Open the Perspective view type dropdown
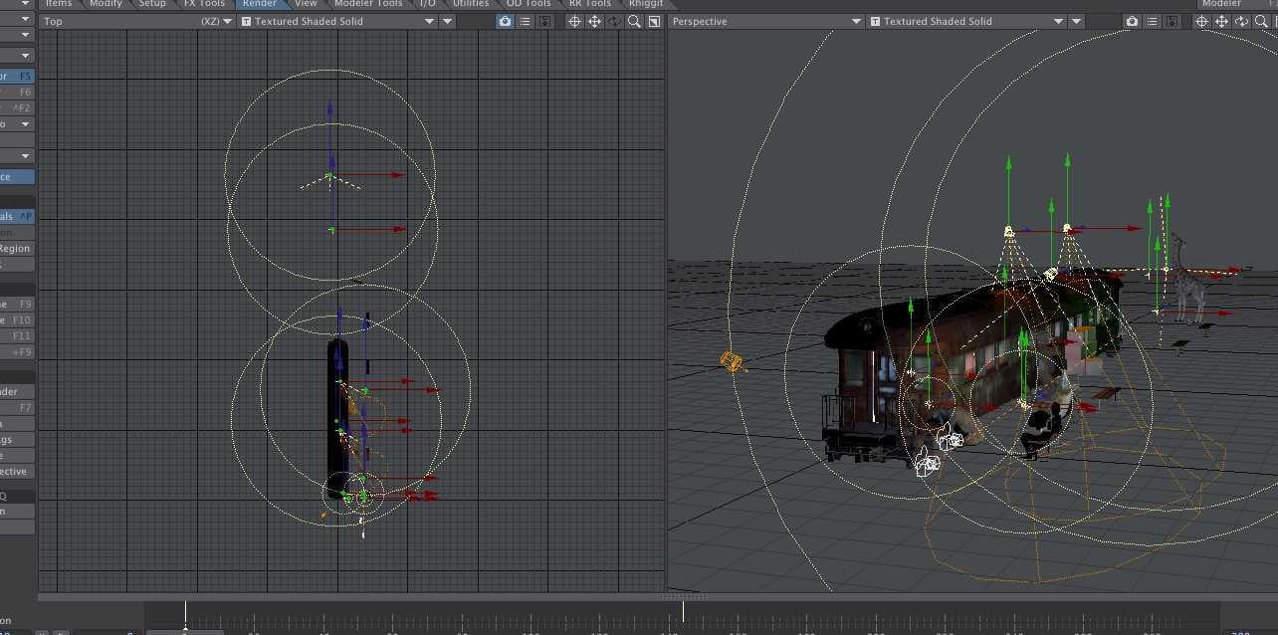Screen dimensions: 1278x635 766,21
